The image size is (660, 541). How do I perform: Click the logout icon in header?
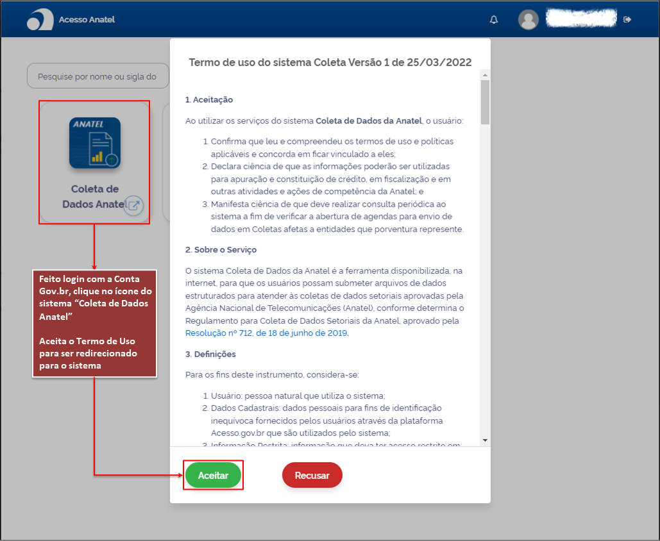tap(627, 19)
